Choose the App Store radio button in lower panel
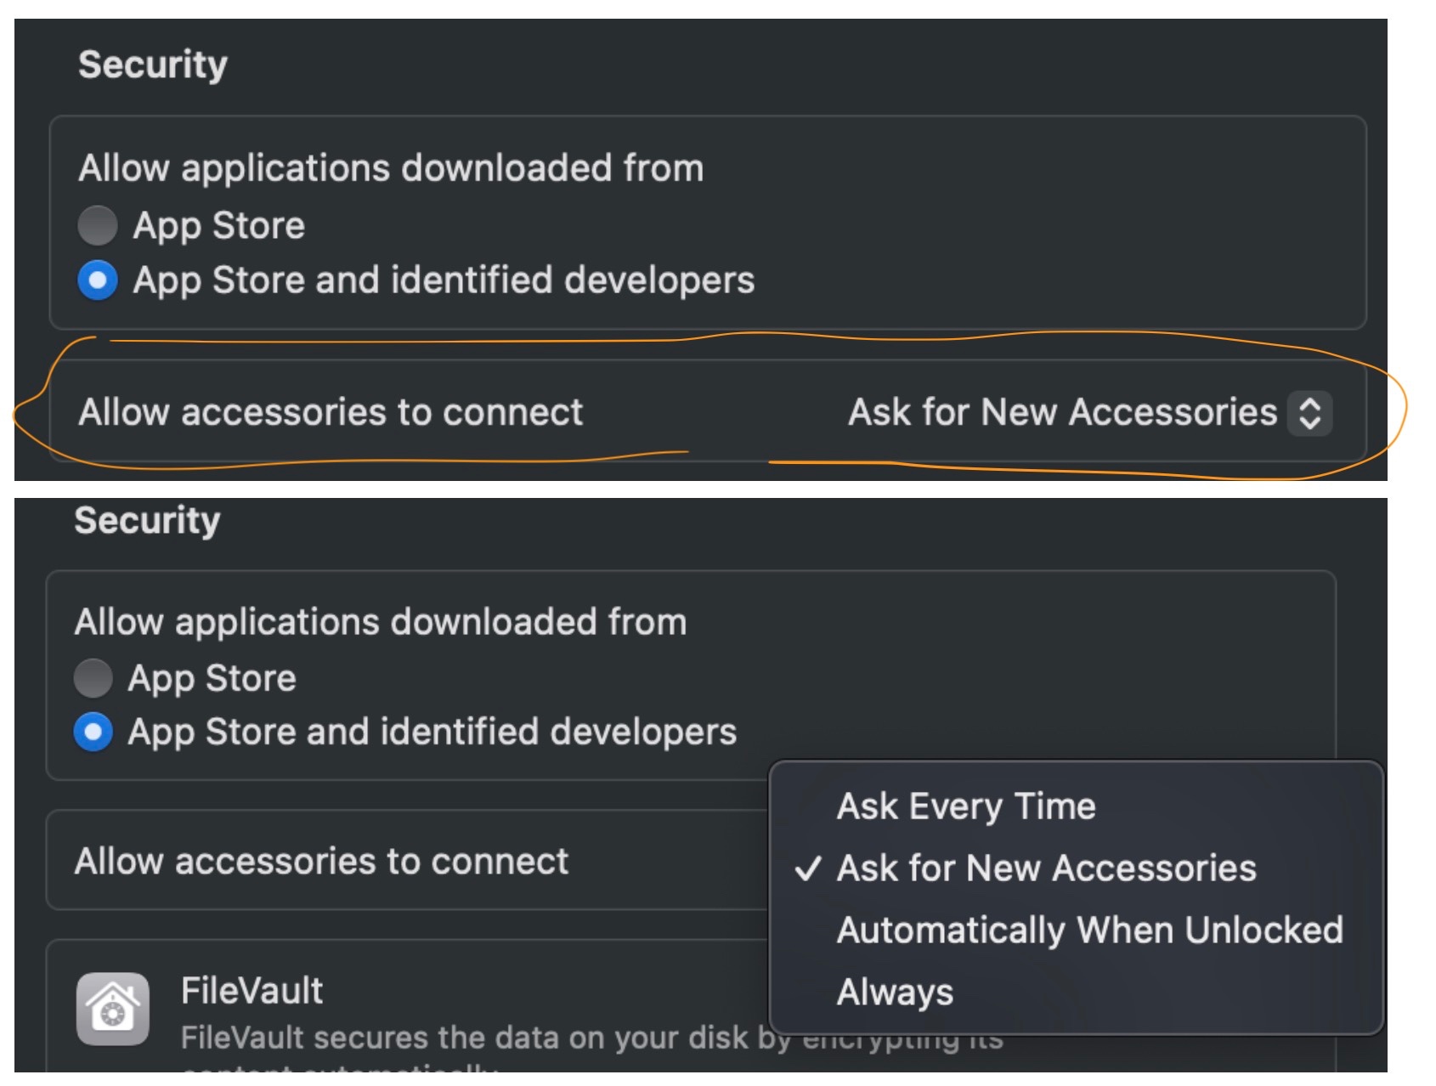 click(93, 678)
